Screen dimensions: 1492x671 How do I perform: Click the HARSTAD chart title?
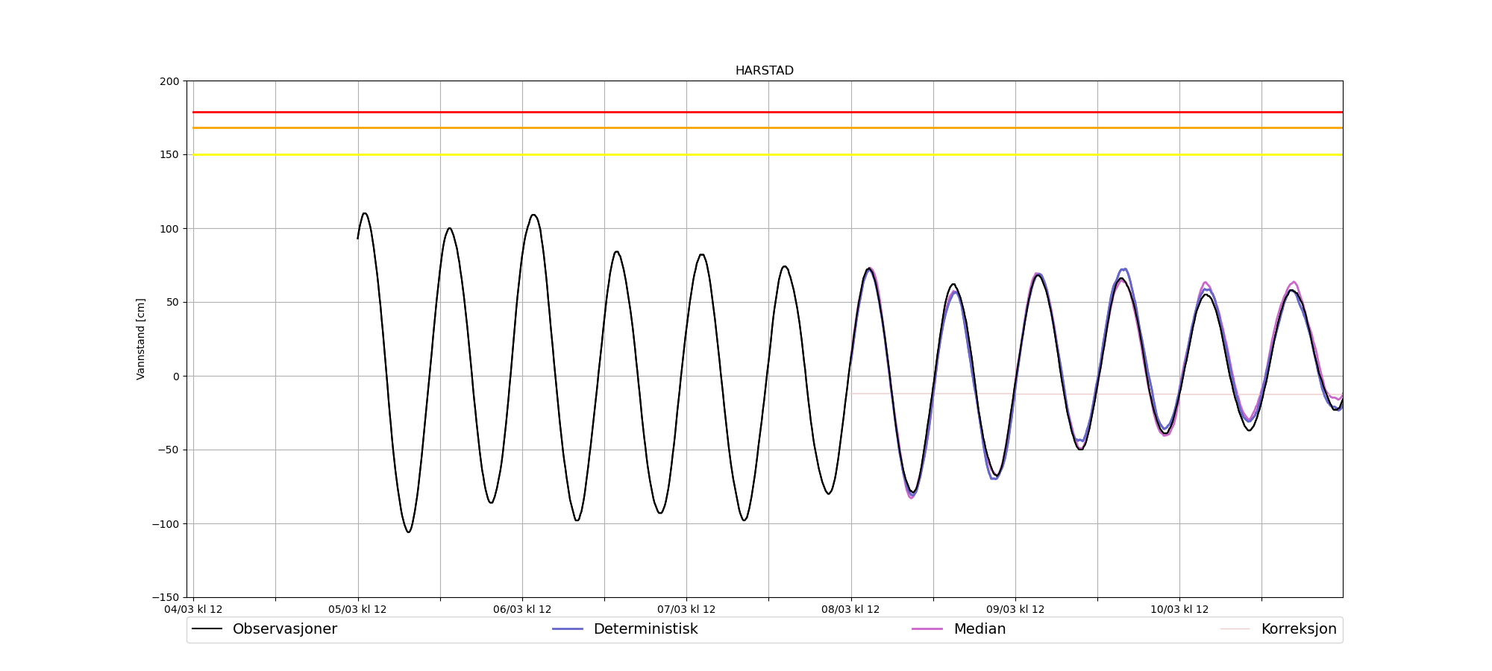(x=764, y=71)
